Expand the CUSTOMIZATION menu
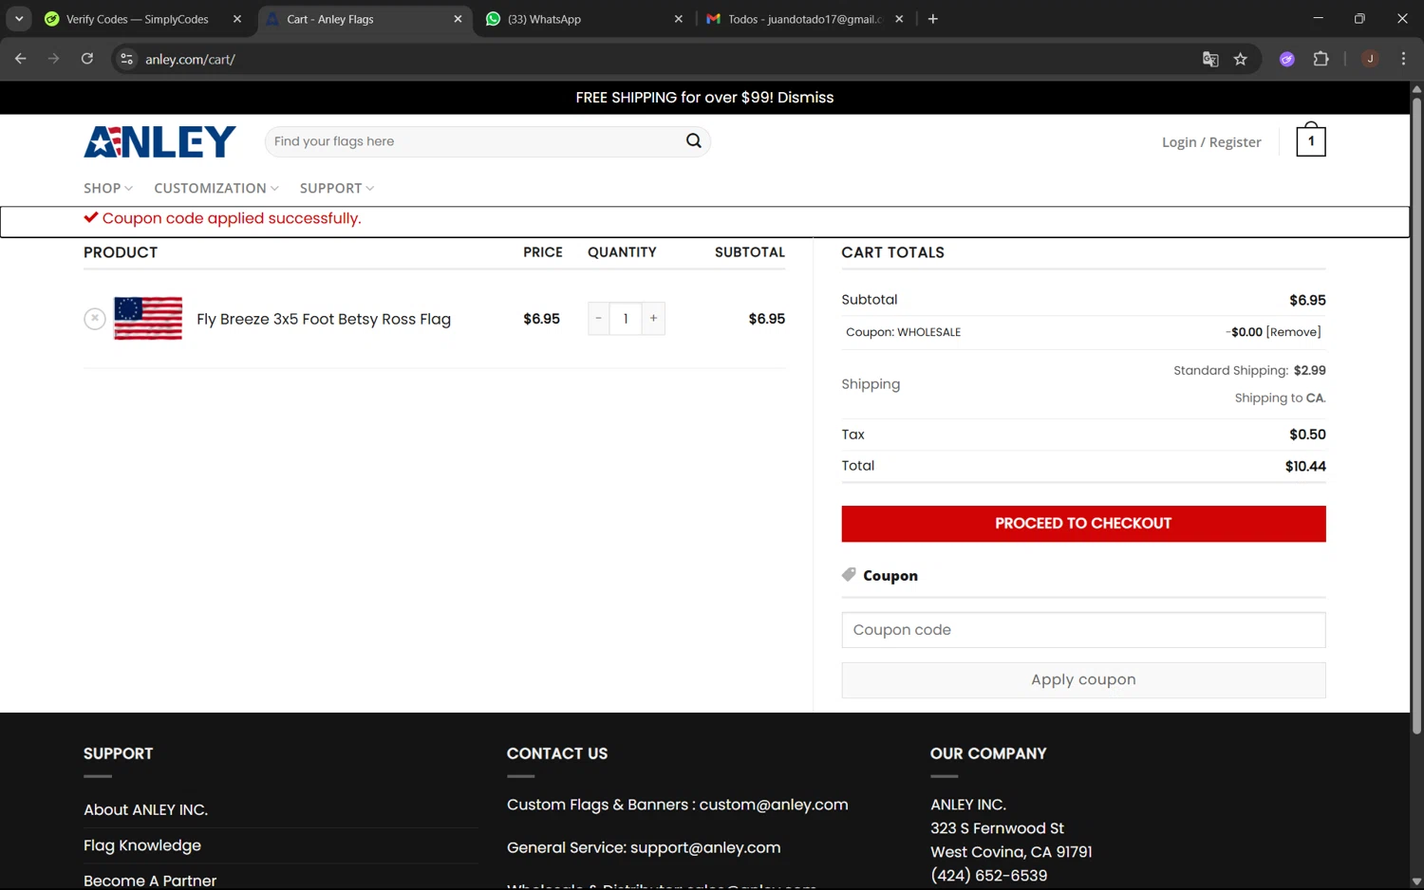 216,188
